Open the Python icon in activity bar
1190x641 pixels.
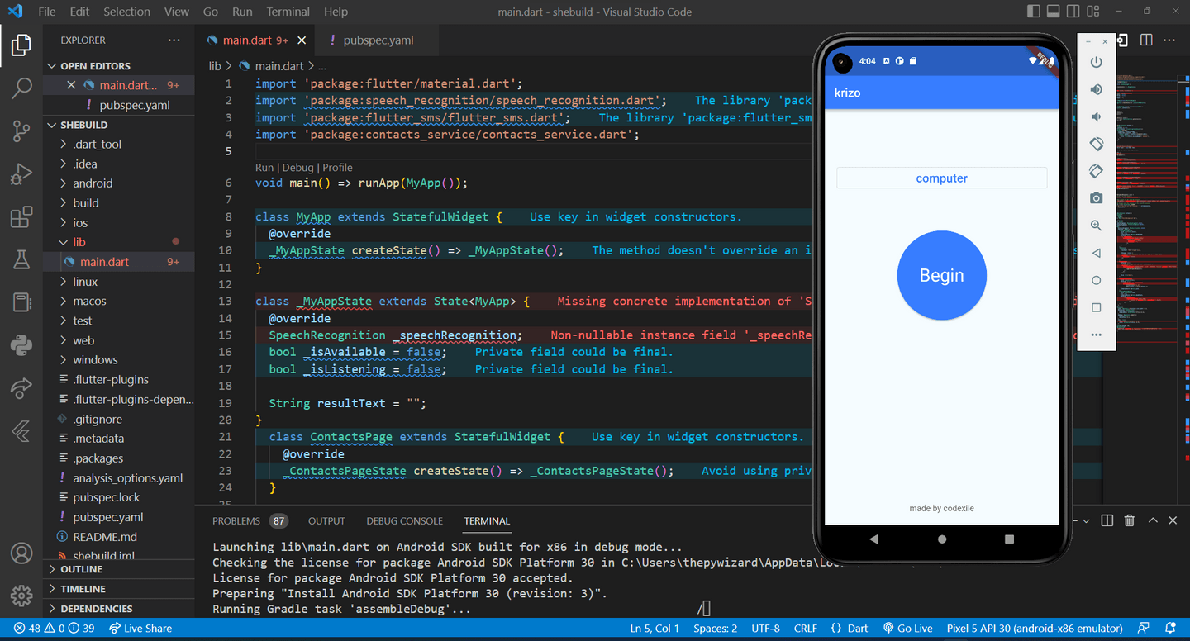[21, 344]
